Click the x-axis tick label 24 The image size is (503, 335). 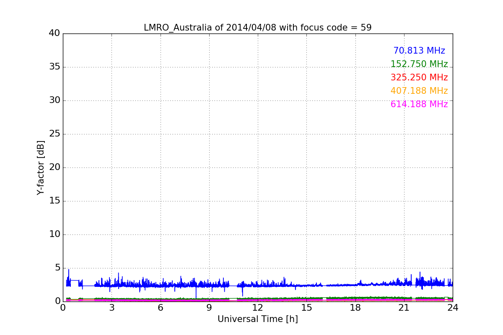(x=453, y=308)
